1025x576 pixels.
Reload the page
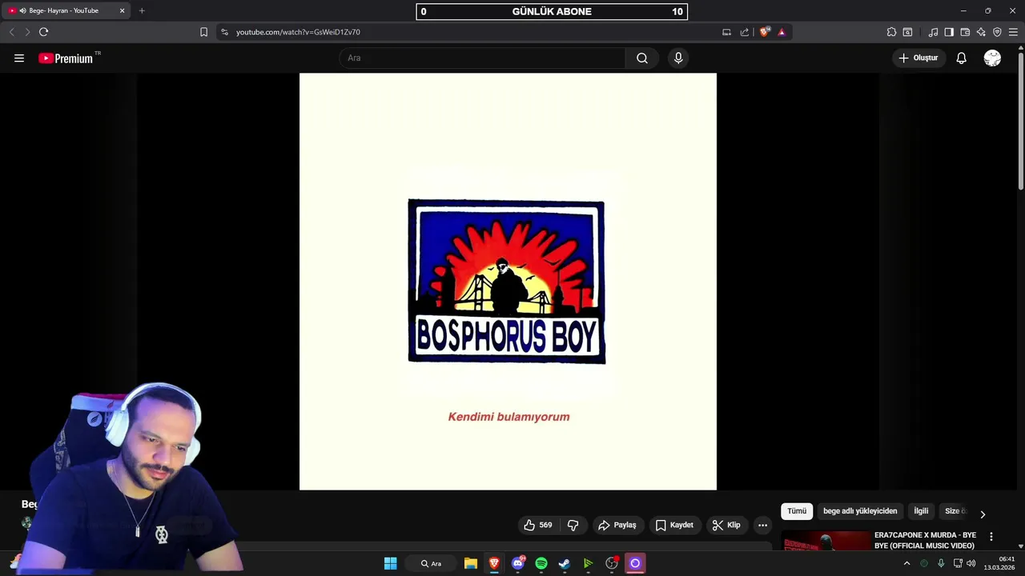click(43, 32)
